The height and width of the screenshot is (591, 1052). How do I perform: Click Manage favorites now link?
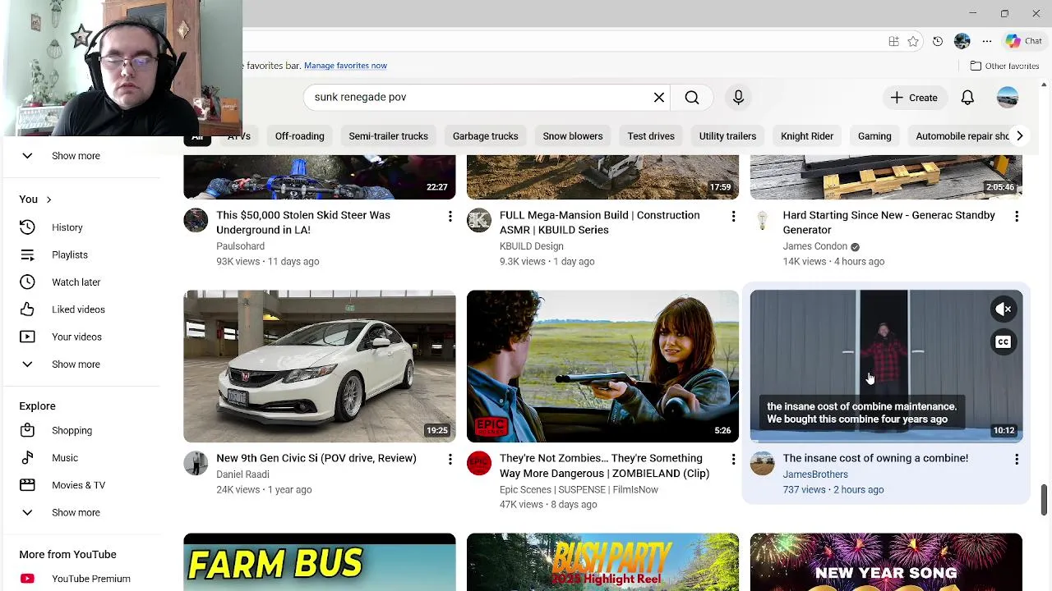(x=345, y=66)
